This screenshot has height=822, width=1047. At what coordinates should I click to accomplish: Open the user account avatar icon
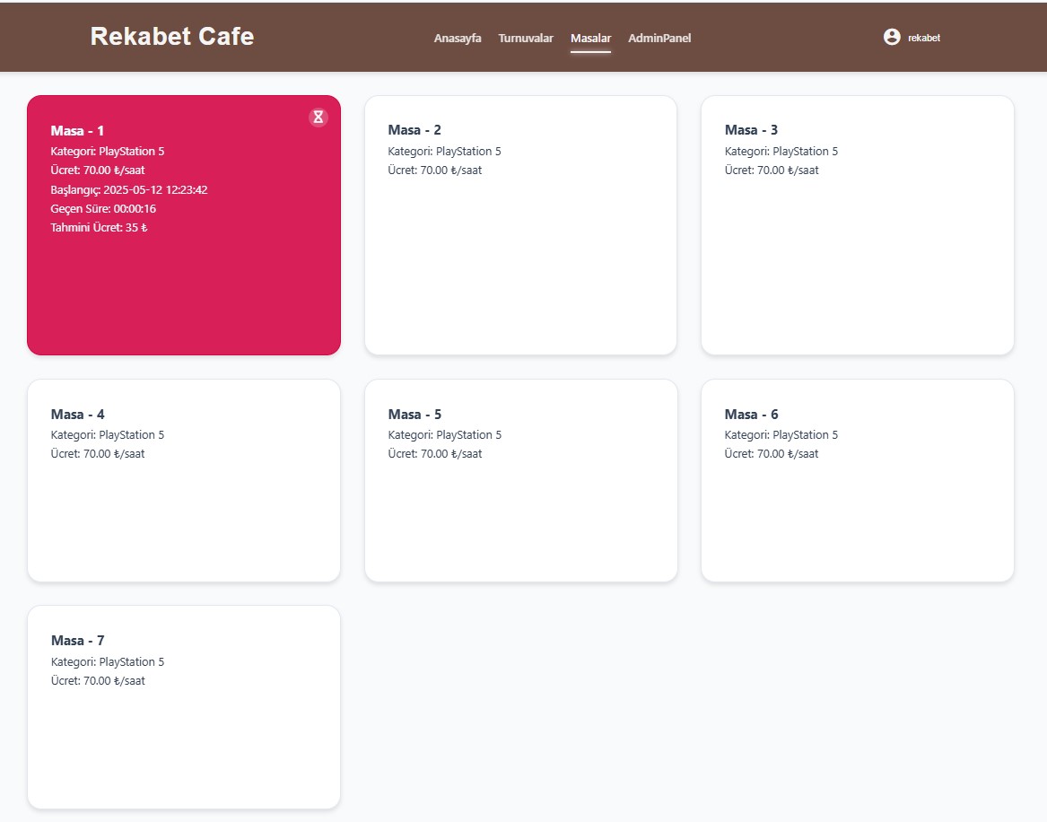point(892,37)
